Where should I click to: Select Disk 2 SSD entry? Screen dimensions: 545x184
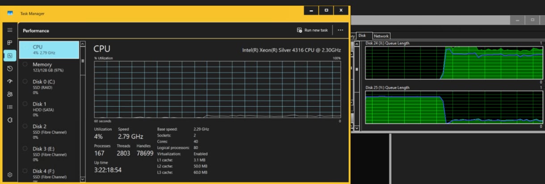point(49,132)
